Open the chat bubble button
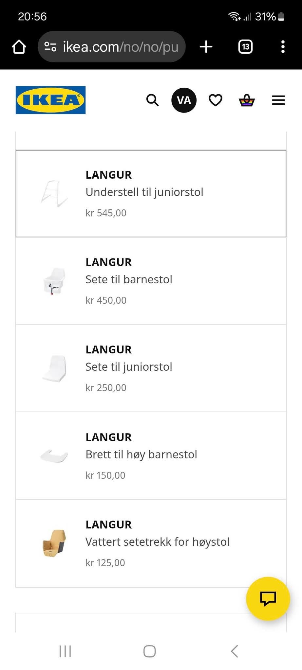This screenshot has width=302, height=670. pos(268,598)
